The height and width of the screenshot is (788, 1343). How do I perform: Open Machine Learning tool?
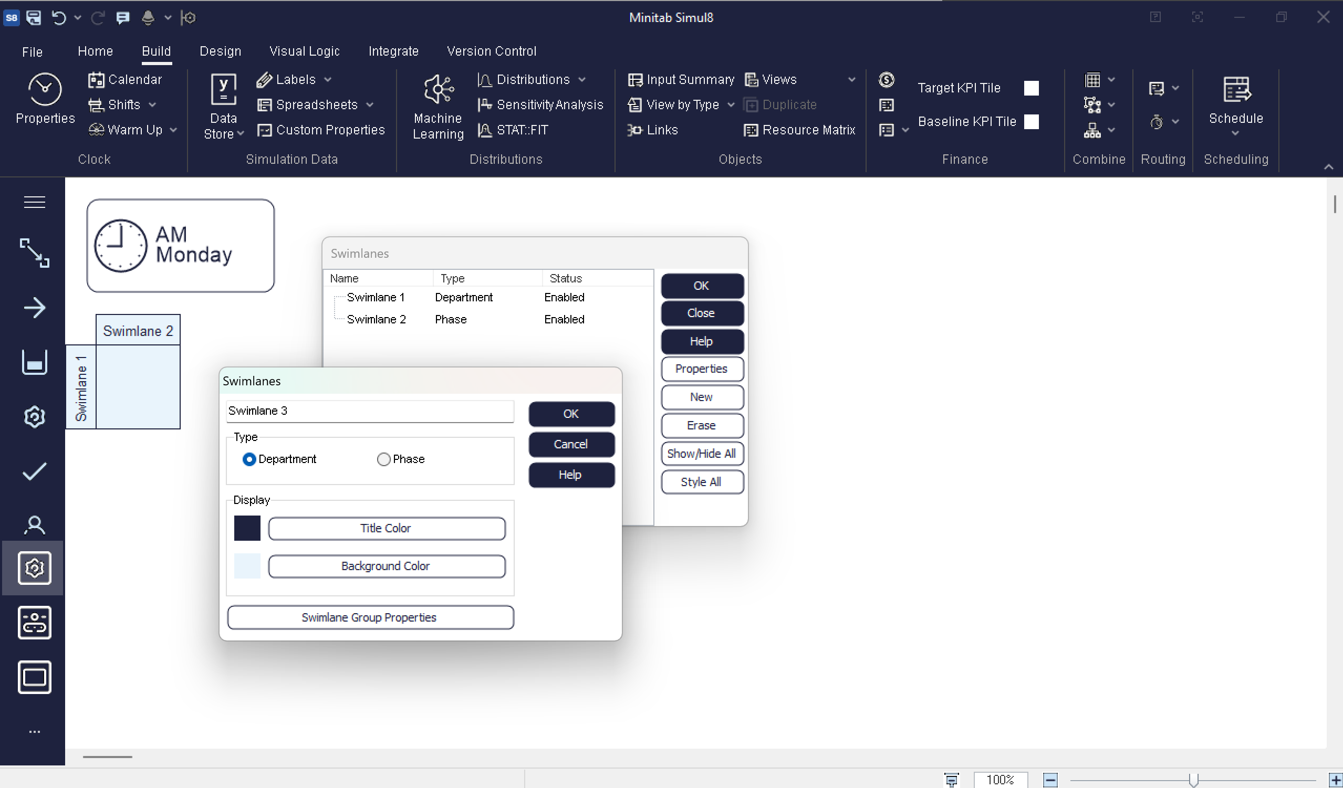tap(438, 107)
